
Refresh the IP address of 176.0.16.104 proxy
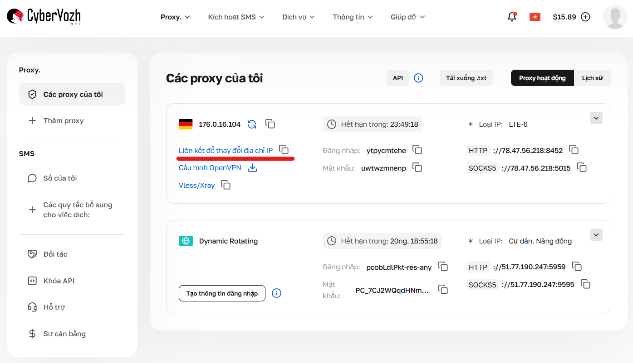tap(252, 124)
